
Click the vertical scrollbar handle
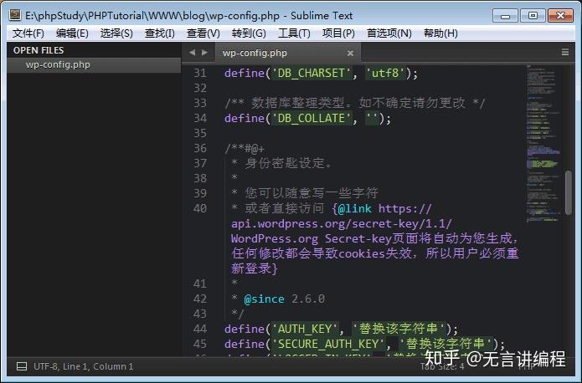point(569,192)
